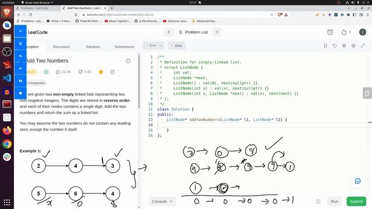Go to next problem with right chevron
The width and height of the screenshot is (372, 209).
click(217, 33)
